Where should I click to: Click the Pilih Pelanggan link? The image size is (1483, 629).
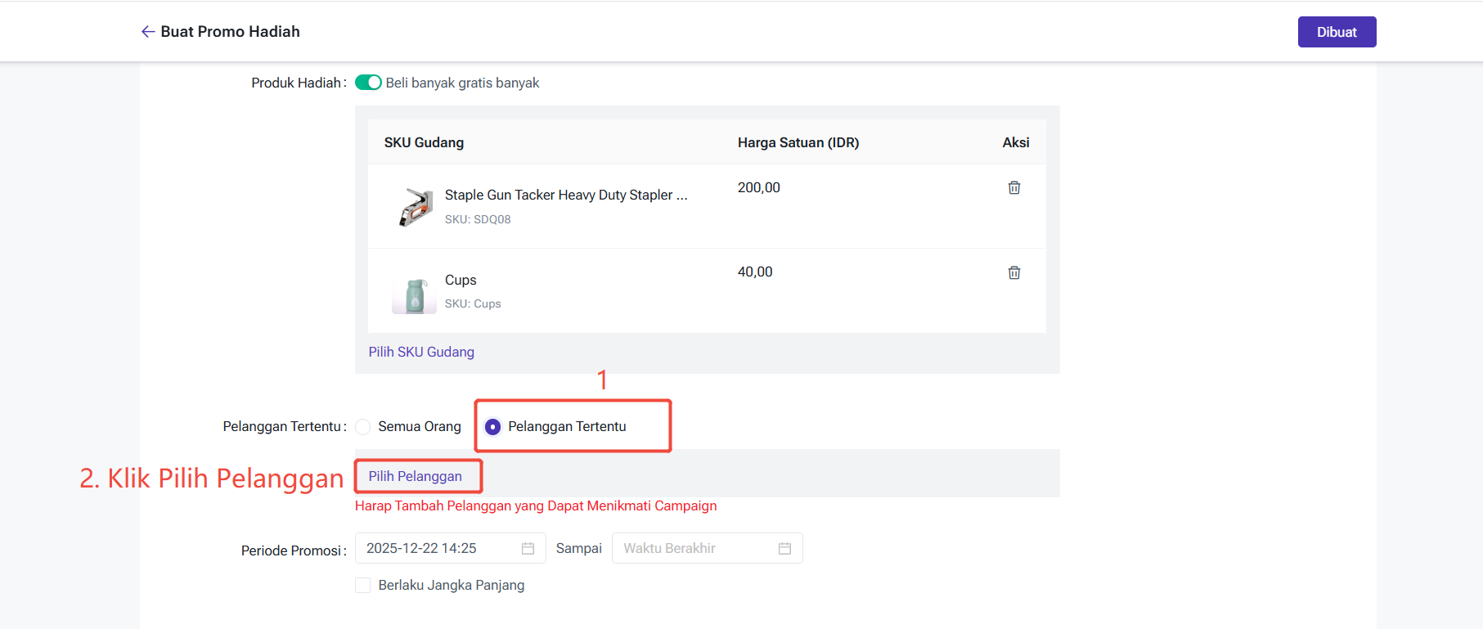[415, 476]
